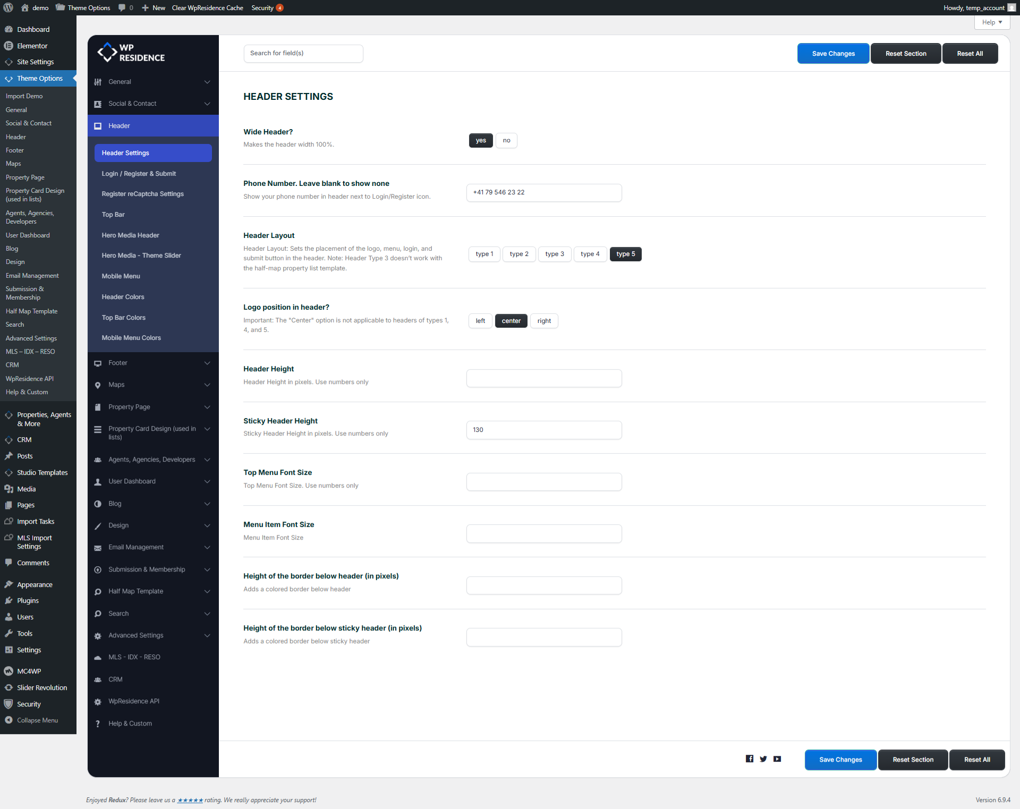Click the MC4WP sidebar icon

[x=8, y=671]
